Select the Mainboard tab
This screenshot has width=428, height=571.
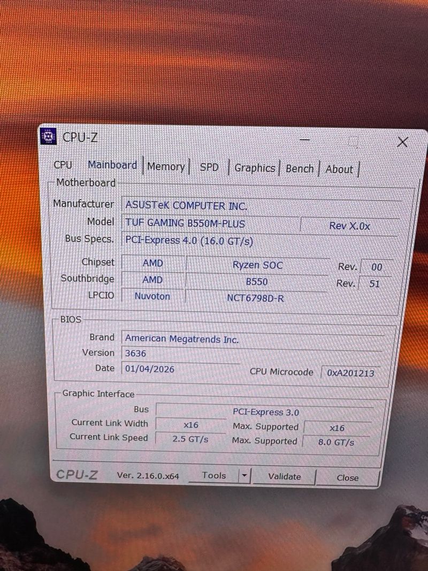tap(112, 165)
